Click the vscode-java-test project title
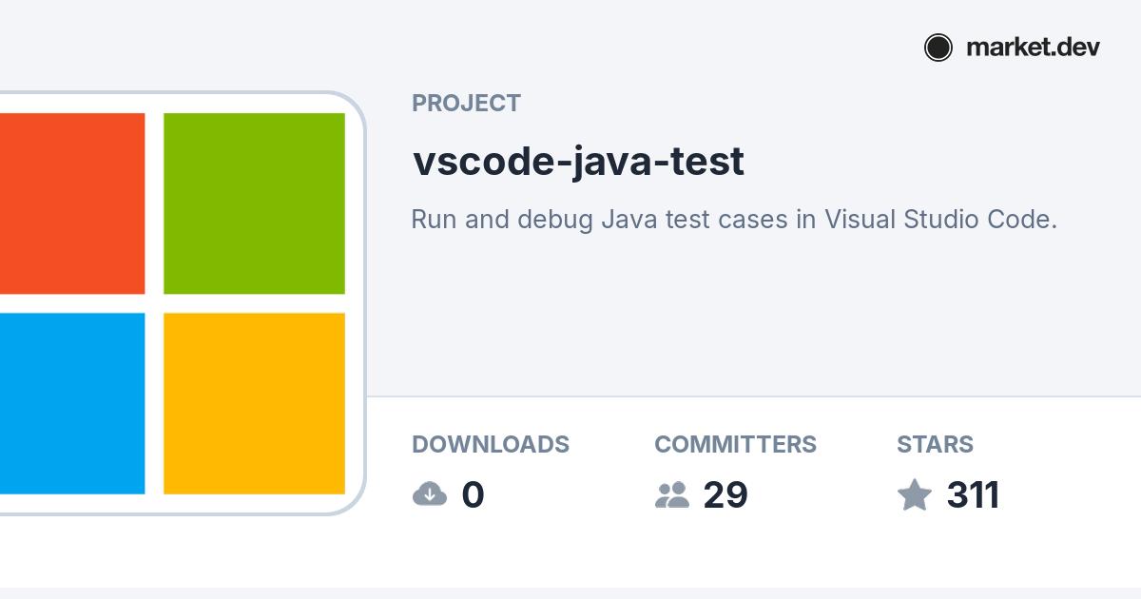 [x=578, y=162]
